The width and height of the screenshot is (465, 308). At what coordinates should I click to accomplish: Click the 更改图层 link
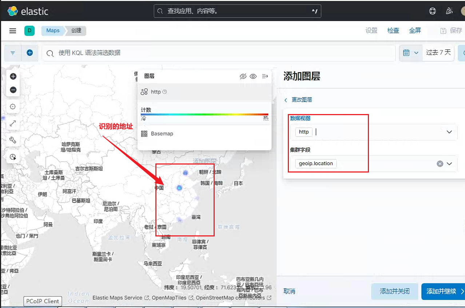coord(298,100)
